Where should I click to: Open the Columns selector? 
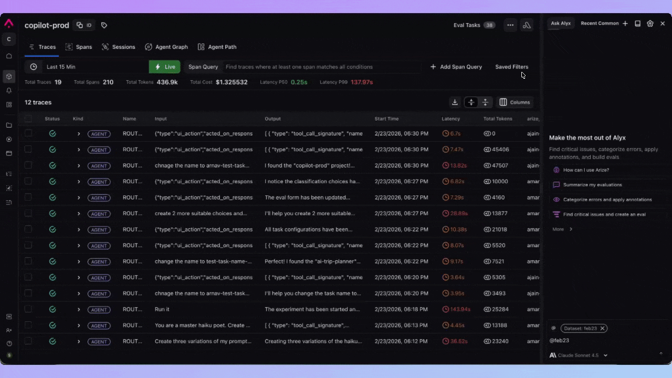(x=514, y=102)
